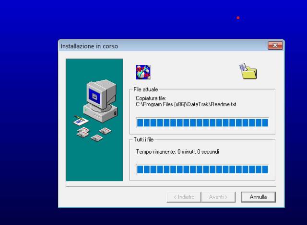Screen dimensions: 307x225
Task: Close the Installazione in corso window
Action: [x=275, y=46]
